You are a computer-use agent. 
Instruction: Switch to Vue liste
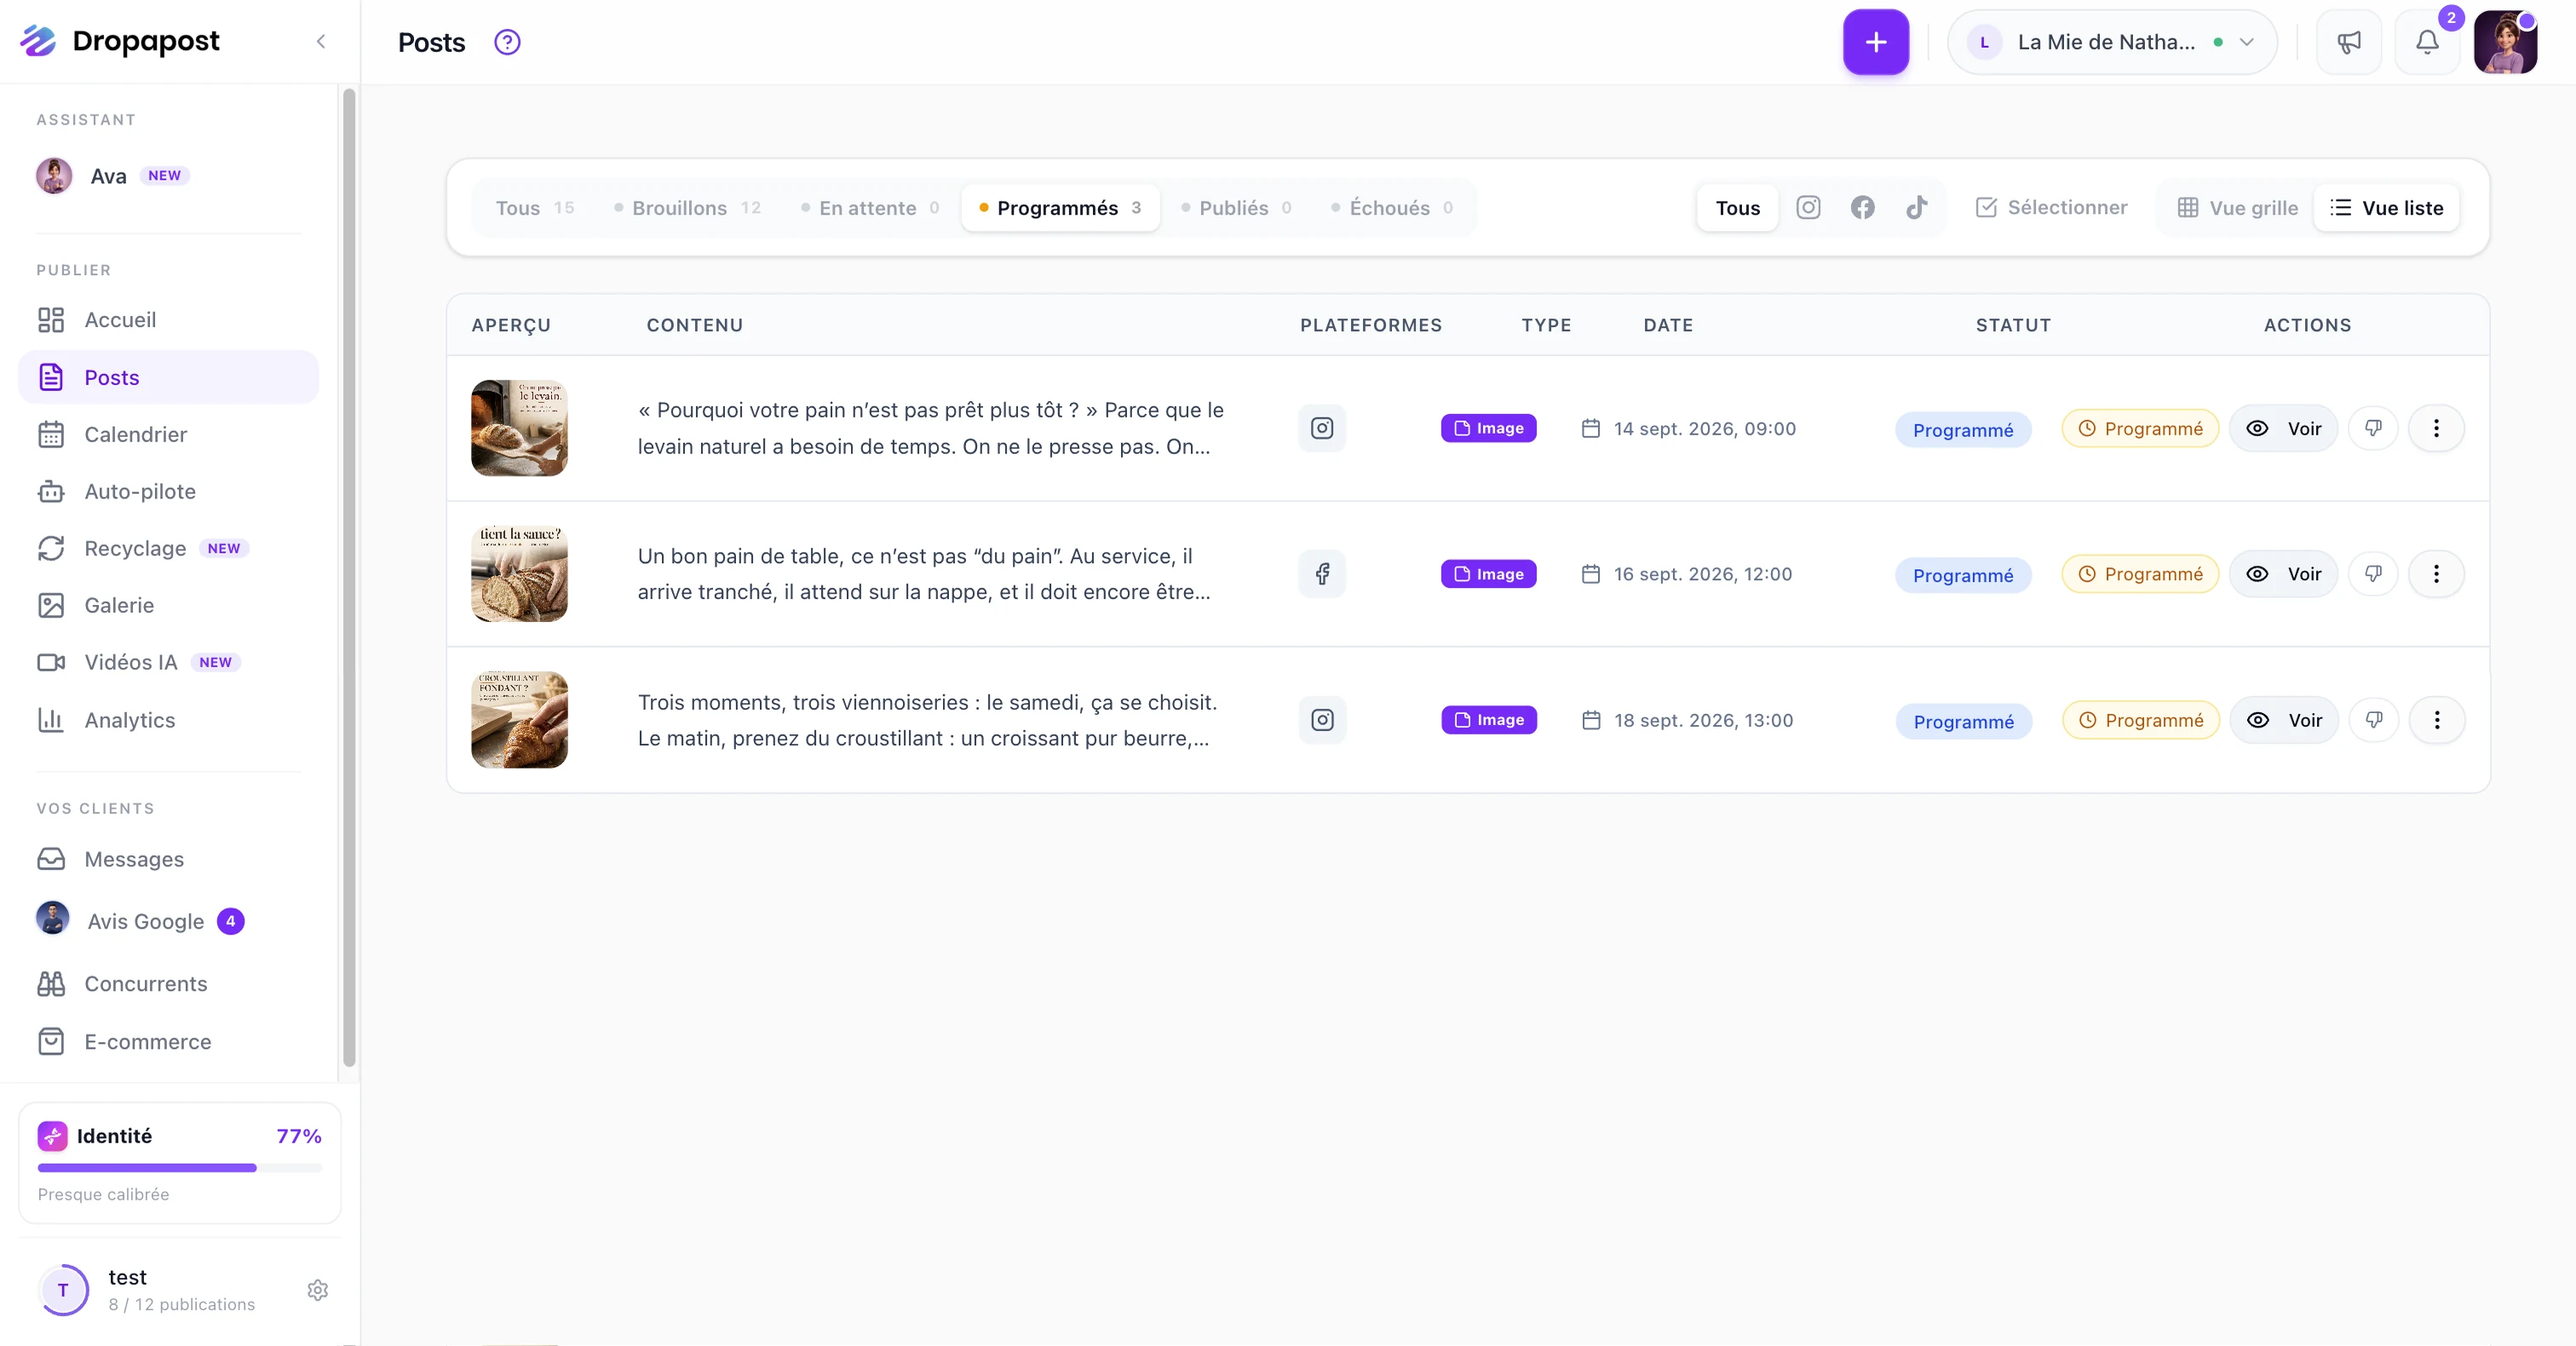pos(2385,208)
